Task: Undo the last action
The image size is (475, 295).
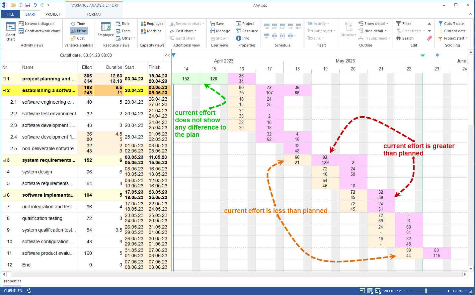Action: click(x=36, y=5)
